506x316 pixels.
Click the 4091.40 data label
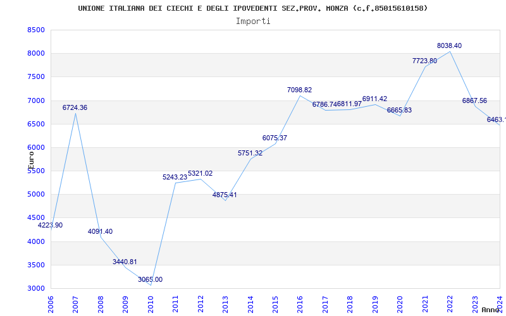tap(100, 231)
